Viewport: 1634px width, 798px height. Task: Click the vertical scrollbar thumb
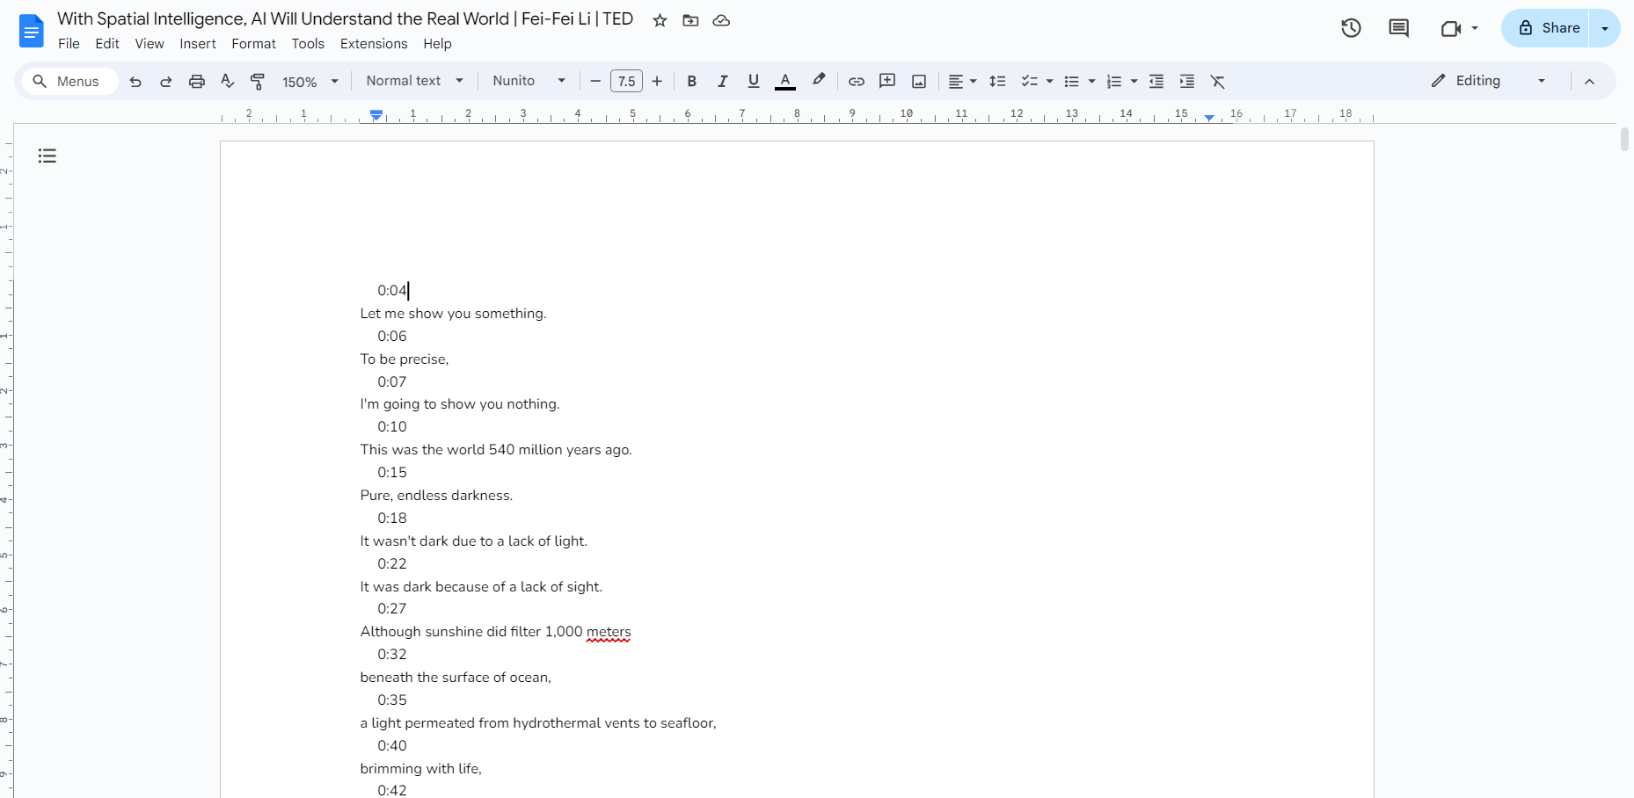[1624, 140]
